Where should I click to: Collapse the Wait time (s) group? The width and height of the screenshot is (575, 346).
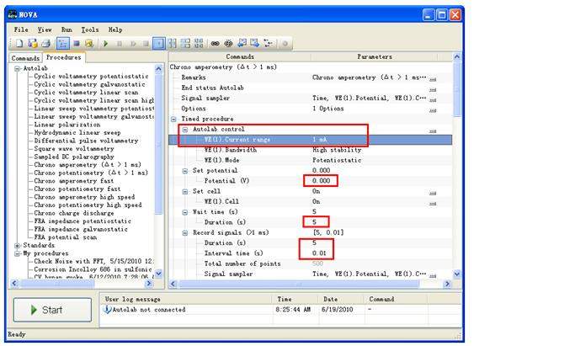pos(185,212)
